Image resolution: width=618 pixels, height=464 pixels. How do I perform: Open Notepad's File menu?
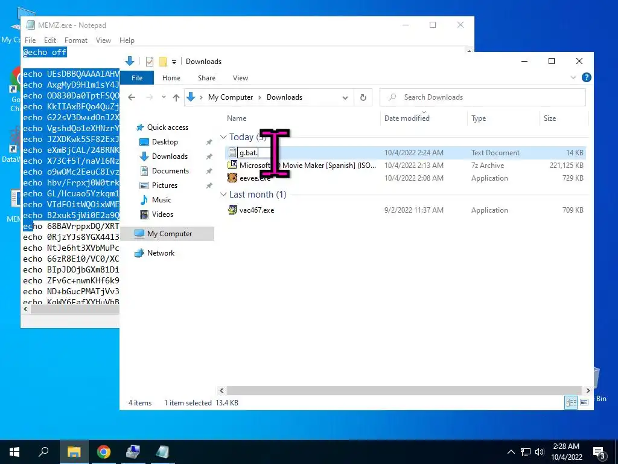pos(30,40)
